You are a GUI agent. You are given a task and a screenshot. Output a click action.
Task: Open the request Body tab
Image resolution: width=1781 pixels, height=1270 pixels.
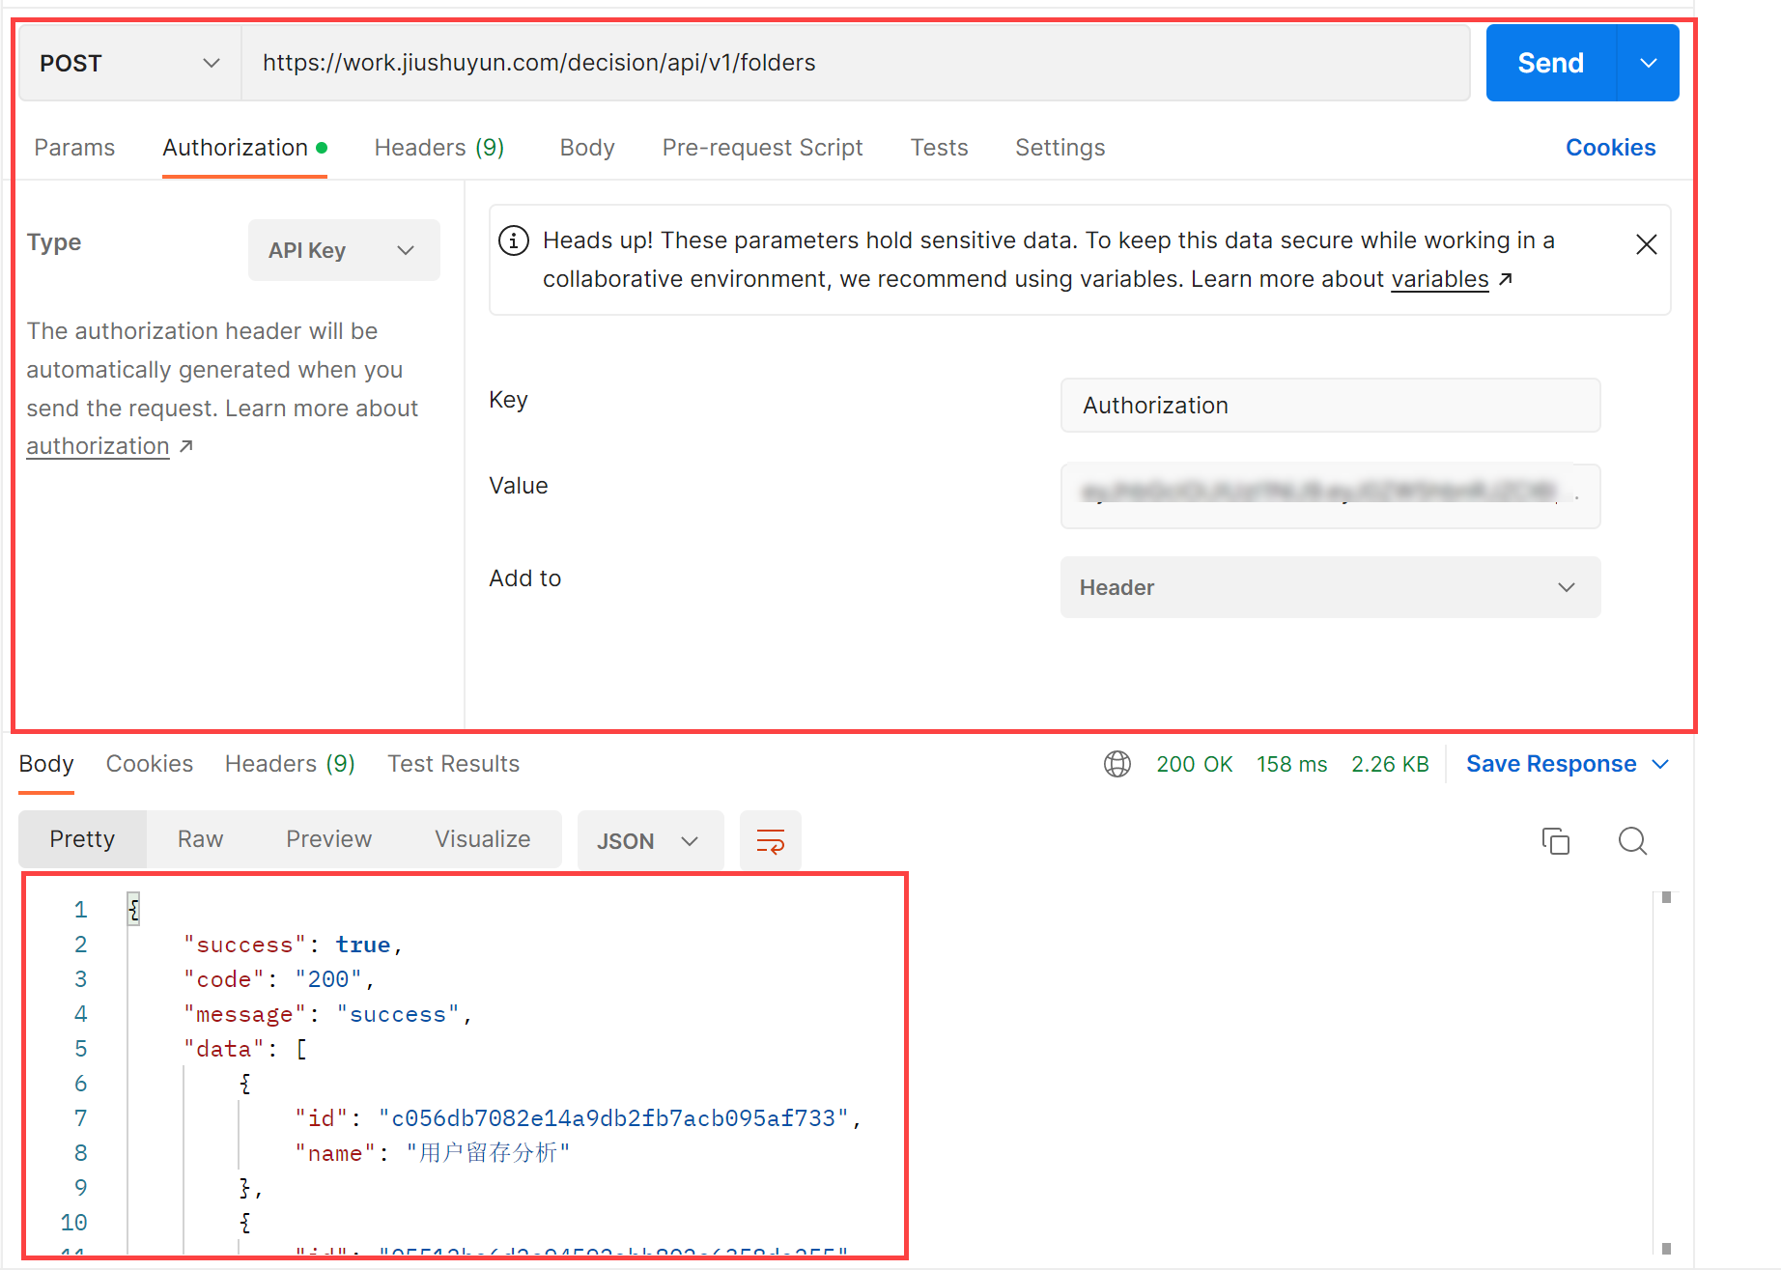pyautogui.click(x=587, y=148)
